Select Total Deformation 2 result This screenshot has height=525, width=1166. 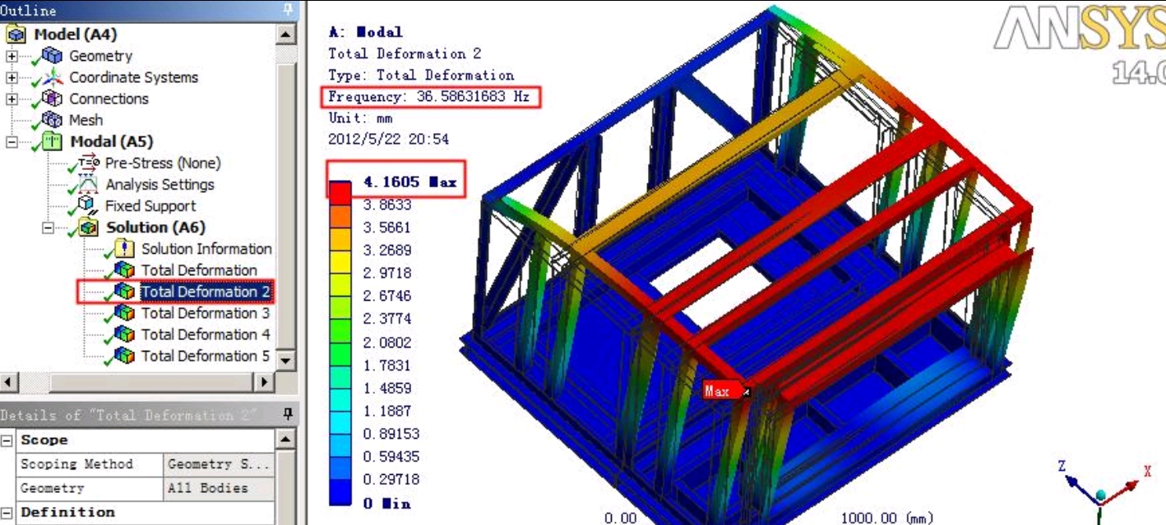pyautogui.click(x=206, y=291)
